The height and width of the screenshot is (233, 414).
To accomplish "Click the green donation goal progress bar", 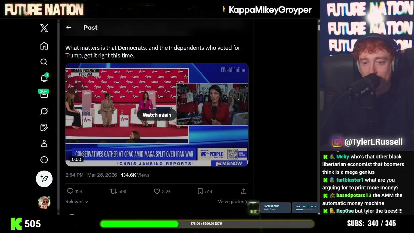I will point(207,224).
